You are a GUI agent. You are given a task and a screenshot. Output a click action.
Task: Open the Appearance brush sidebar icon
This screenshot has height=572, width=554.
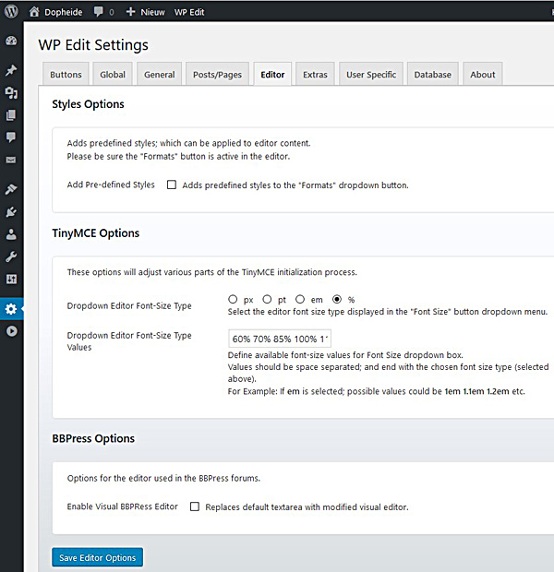click(x=11, y=189)
